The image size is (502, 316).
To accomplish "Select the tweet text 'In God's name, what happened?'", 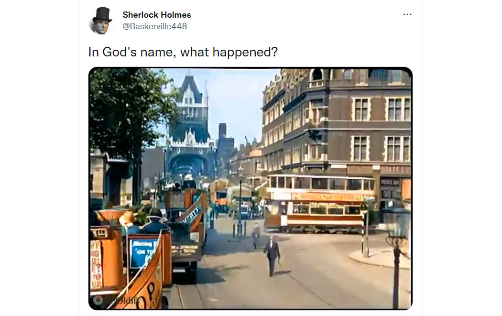I will [x=183, y=52].
